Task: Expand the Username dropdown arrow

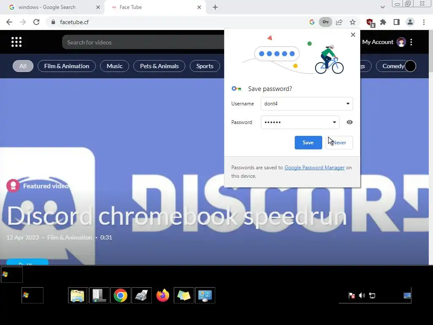Action: click(348, 104)
